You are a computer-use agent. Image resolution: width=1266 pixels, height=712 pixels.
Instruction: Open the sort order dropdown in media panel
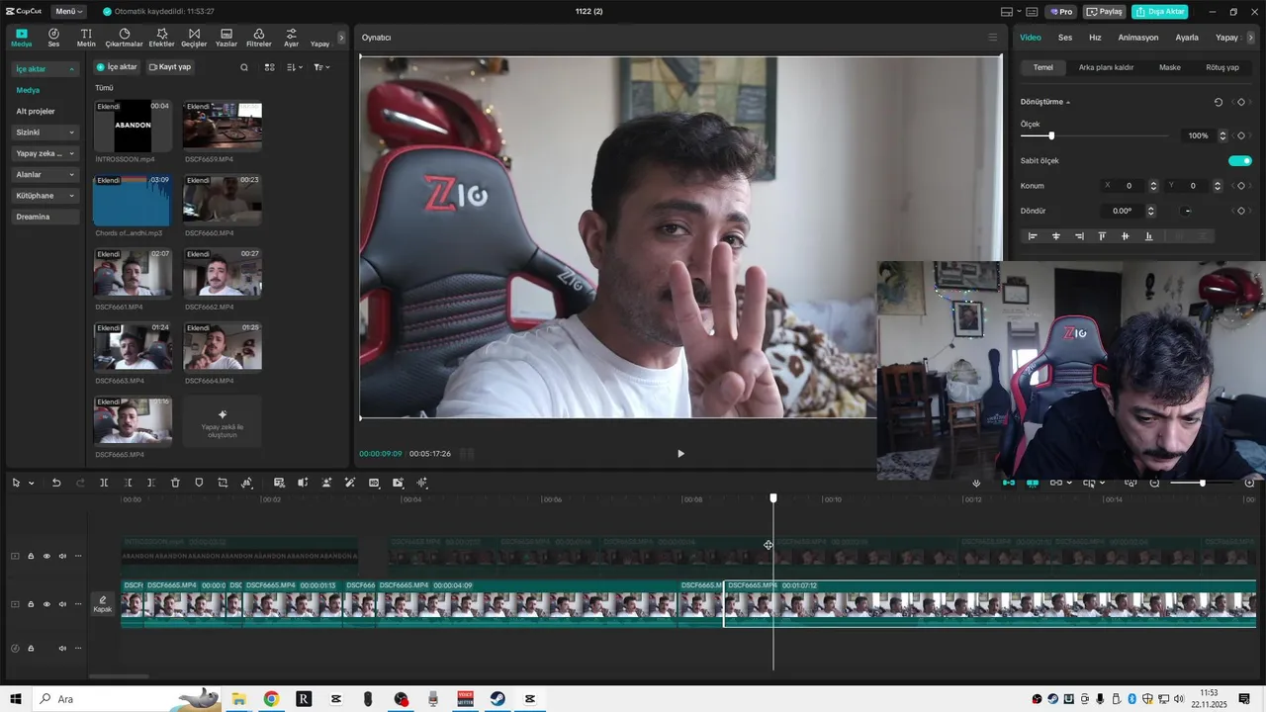294,67
